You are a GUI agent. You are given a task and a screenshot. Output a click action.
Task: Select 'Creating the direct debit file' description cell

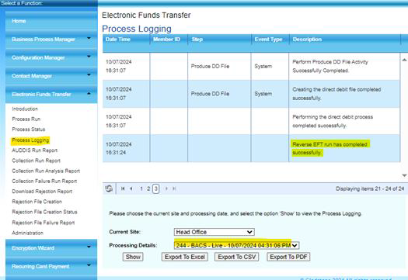[x=344, y=94]
